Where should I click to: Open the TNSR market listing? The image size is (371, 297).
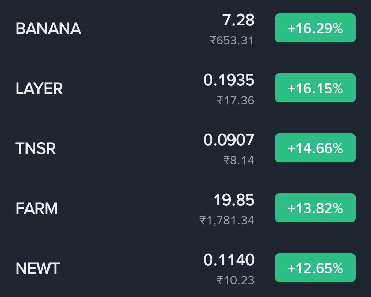tap(186, 148)
